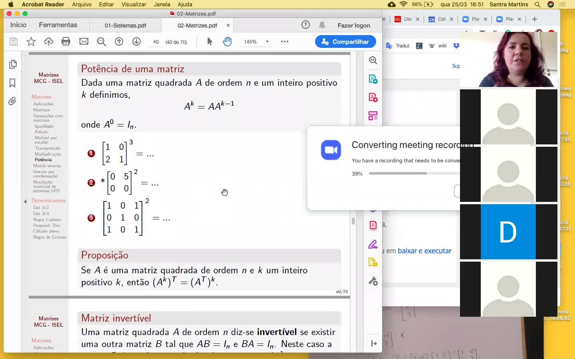Open the three-dots more tools menu
575x359 pixels.
[285, 41]
